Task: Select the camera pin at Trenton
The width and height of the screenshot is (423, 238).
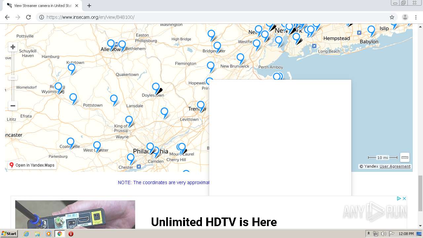Action: pyautogui.click(x=201, y=106)
